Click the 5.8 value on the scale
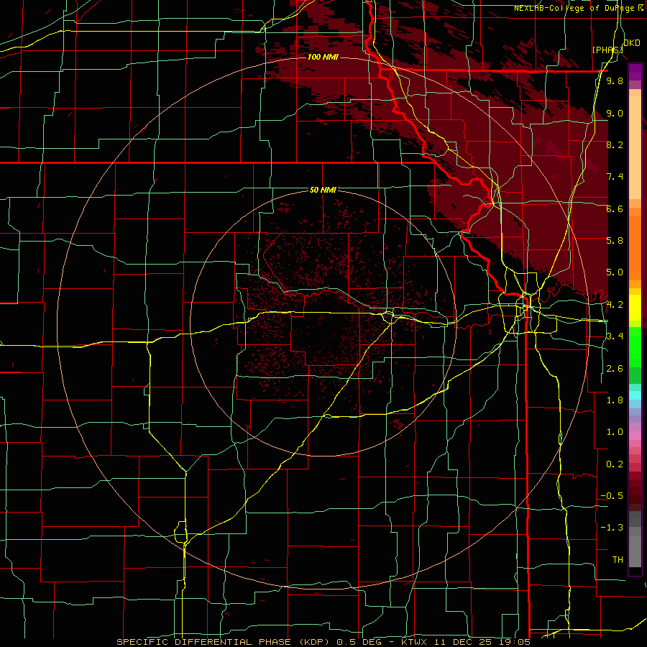This screenshot has height=647, width=647. (x=615, y=241)
